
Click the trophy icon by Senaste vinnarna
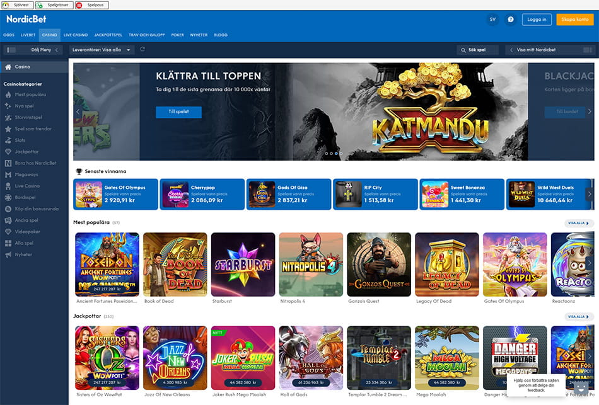79,172
